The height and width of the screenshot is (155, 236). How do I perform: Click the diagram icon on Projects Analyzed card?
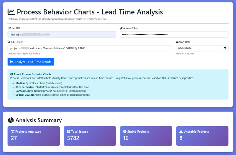coord(12,132)
